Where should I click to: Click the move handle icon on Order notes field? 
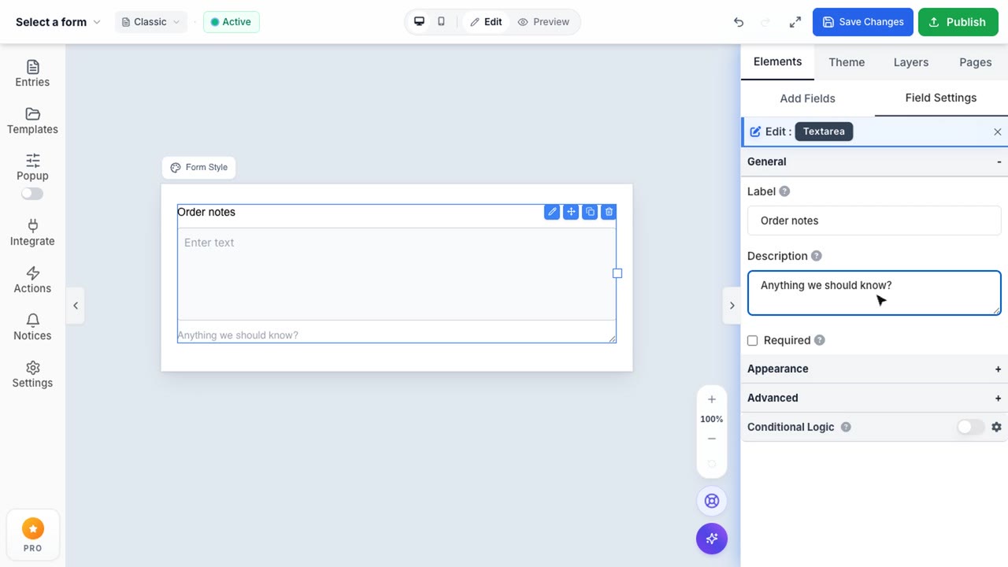pyautogui.click(x=571, y=212)
